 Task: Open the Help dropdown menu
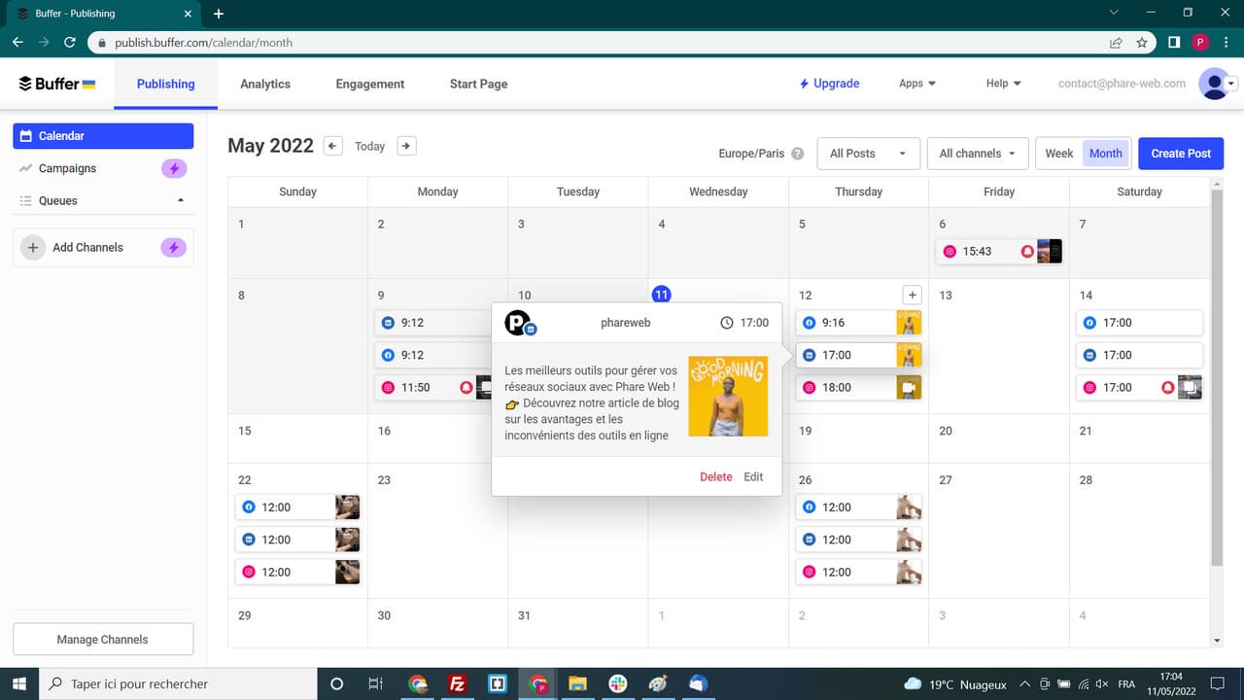[x=1003, y=84]
